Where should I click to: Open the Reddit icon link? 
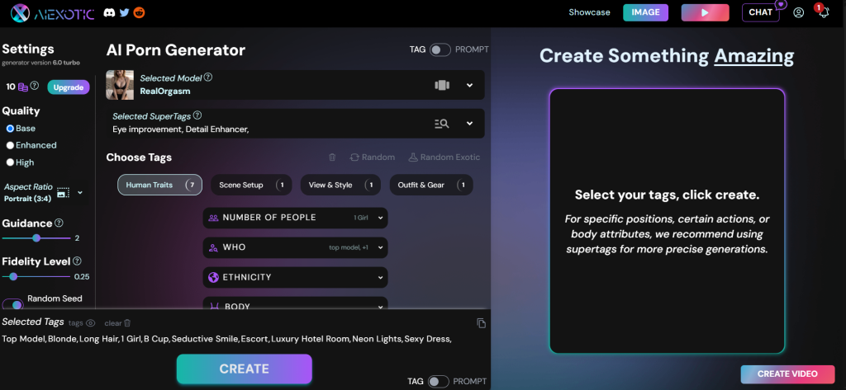tap(139, 12)
